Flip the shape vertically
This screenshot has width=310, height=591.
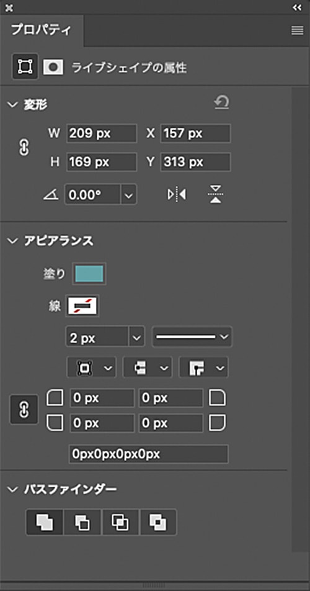[x=216, y=194]
